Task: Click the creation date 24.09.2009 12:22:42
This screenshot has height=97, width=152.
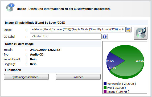Action: [x=45, y=50]
